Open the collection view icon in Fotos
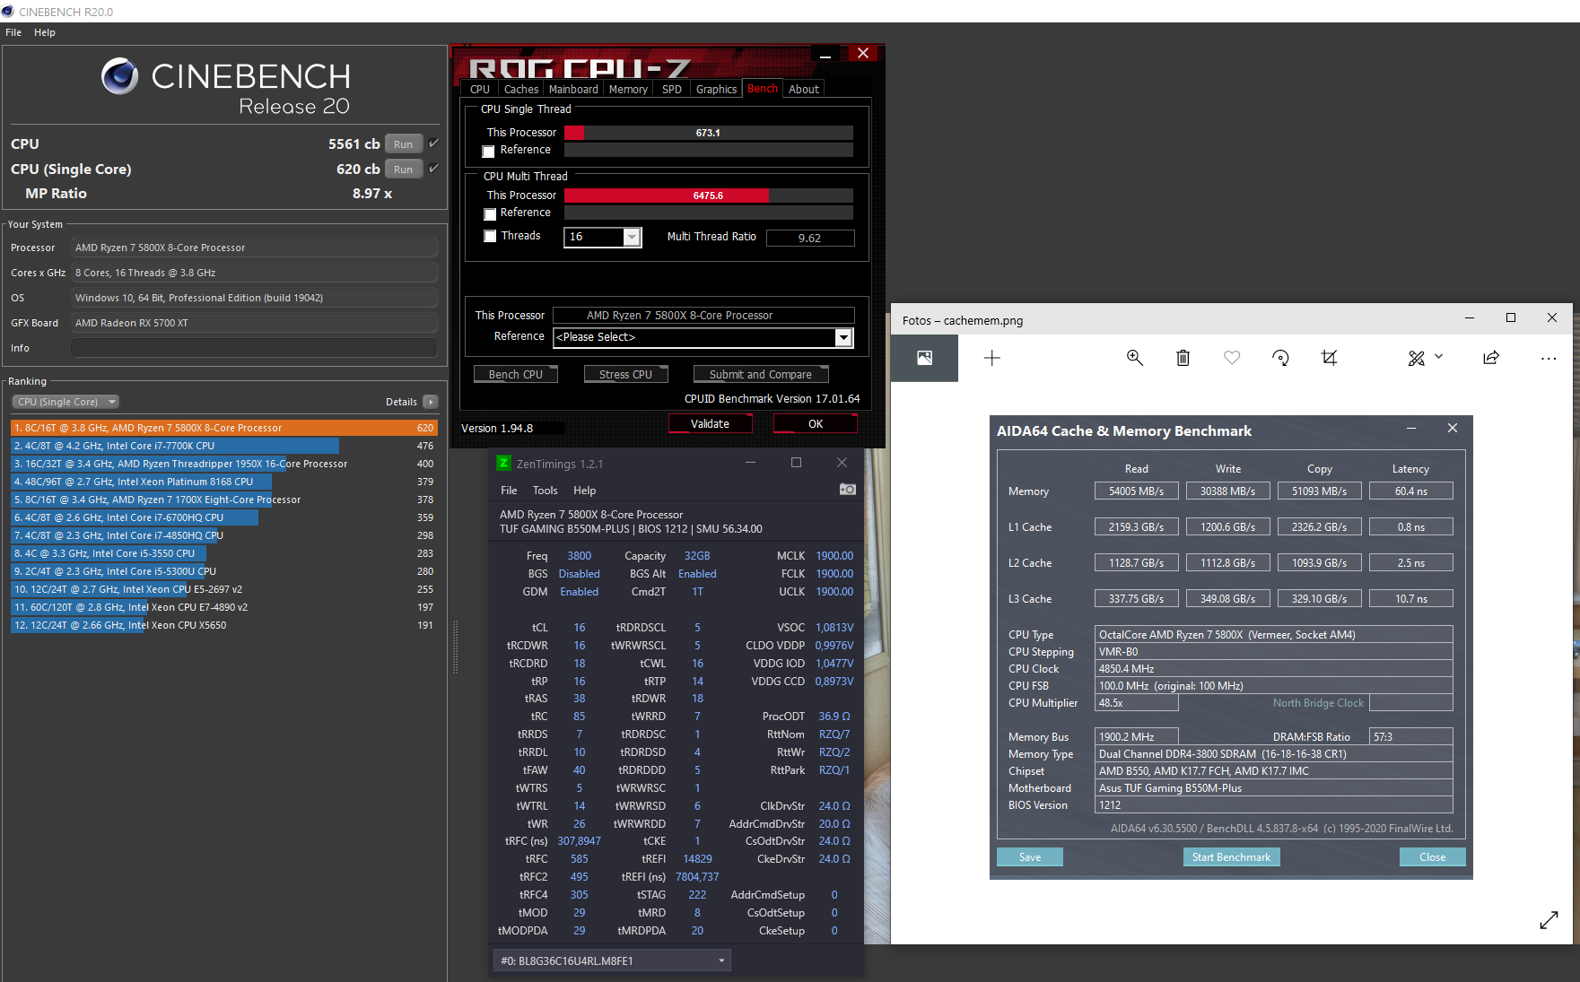1580x982 pixels. coord(924,358)
